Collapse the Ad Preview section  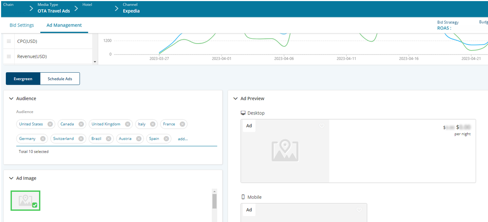(x=236, y=98)
